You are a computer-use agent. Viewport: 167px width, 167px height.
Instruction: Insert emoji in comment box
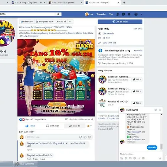pos(81,137)
